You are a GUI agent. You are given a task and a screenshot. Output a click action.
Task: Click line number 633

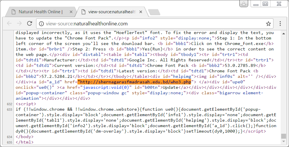coord(10,110)
